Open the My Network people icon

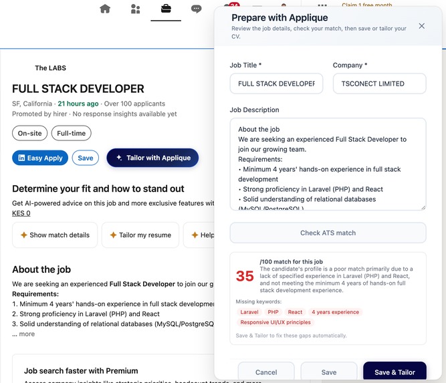pos(135,9)
